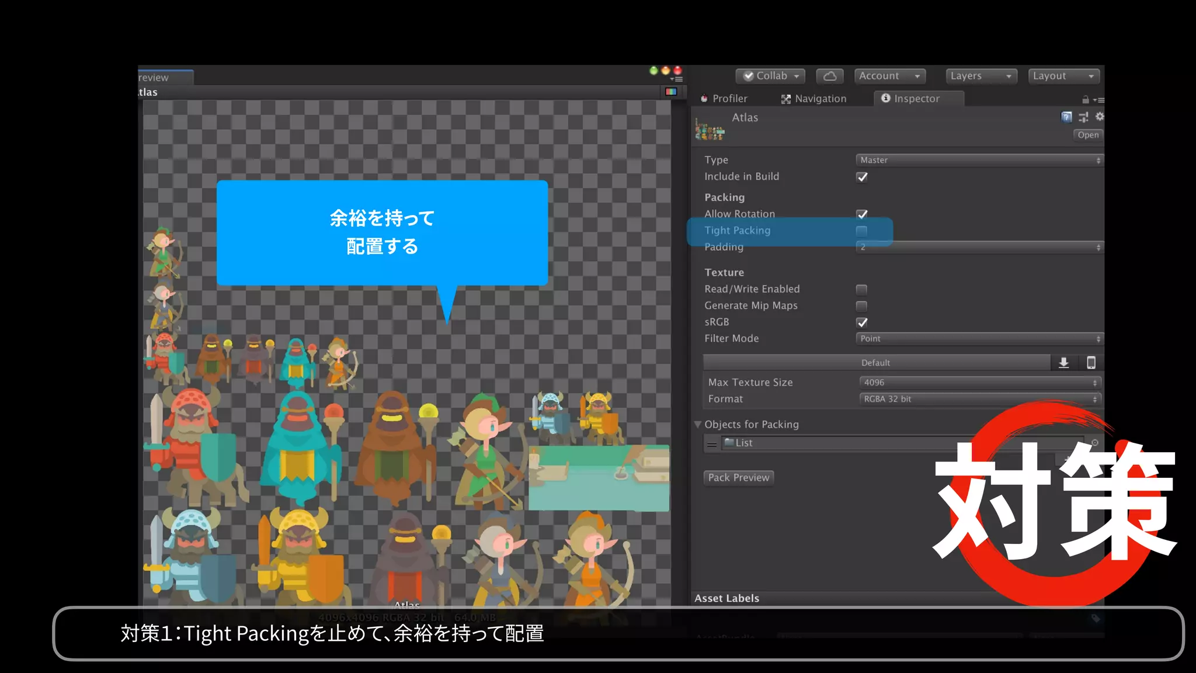Viewport: 1196px width, 673px height.
Task: Uncheck Include in Build
Action: click(x=862, y=177)
